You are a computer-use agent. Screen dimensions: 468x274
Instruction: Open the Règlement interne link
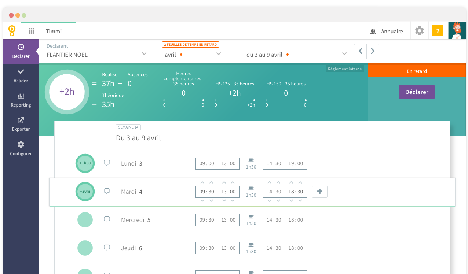(x=345, y=69)
